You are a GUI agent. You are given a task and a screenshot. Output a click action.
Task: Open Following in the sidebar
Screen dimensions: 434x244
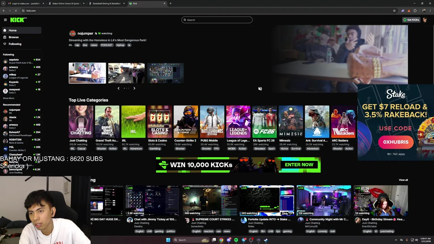pos(21,44)
